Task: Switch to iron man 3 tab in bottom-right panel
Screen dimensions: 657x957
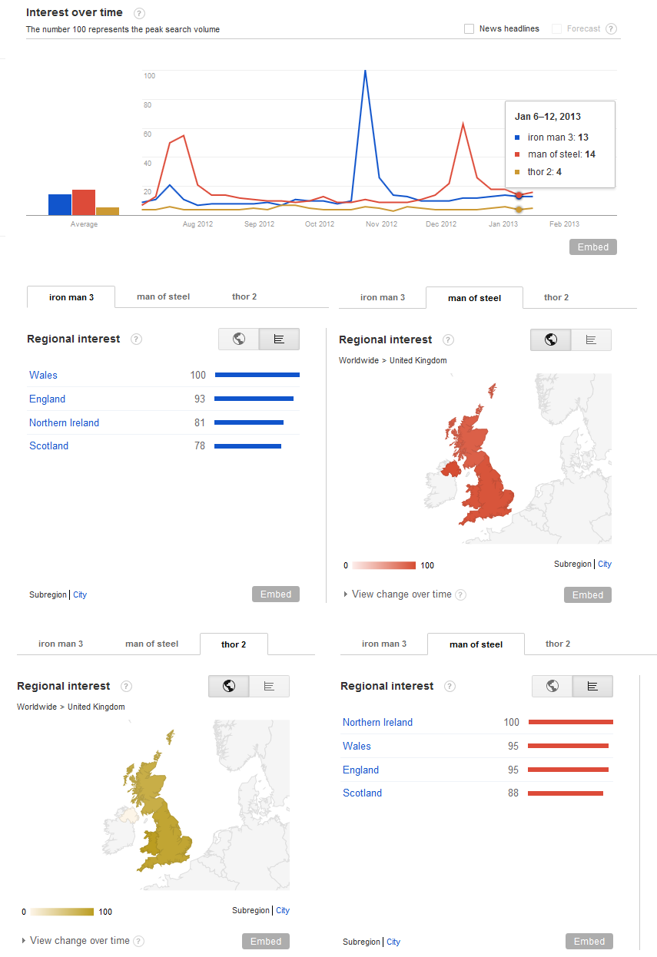Action: [383, 644]
